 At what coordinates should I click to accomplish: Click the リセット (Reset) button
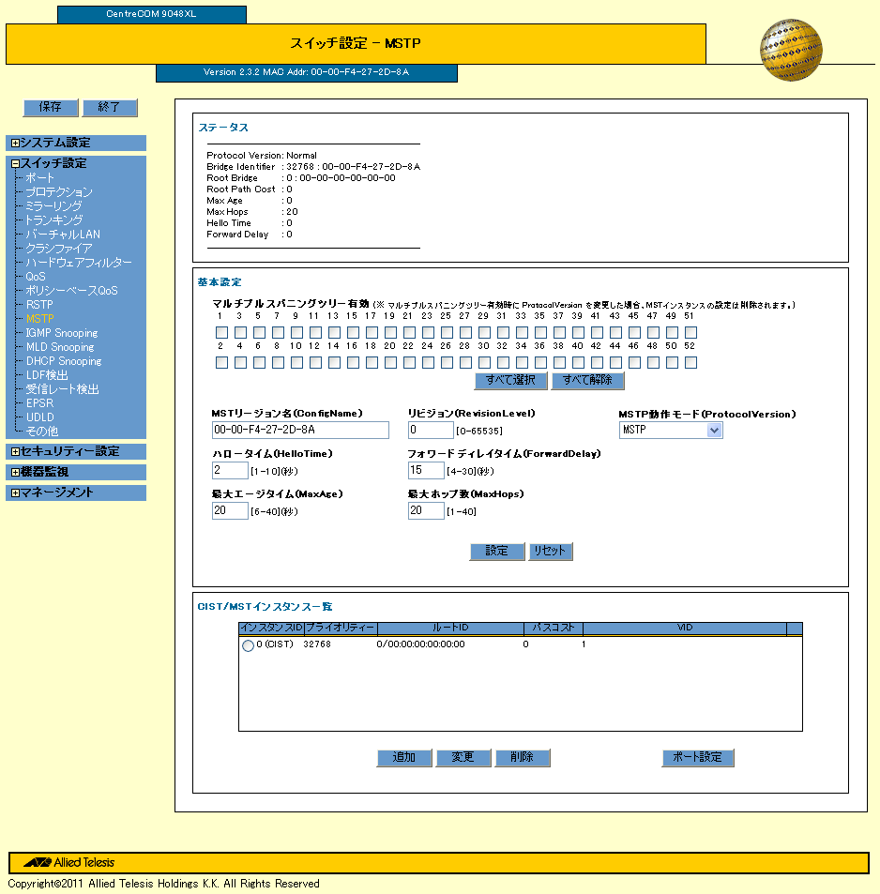551,552
